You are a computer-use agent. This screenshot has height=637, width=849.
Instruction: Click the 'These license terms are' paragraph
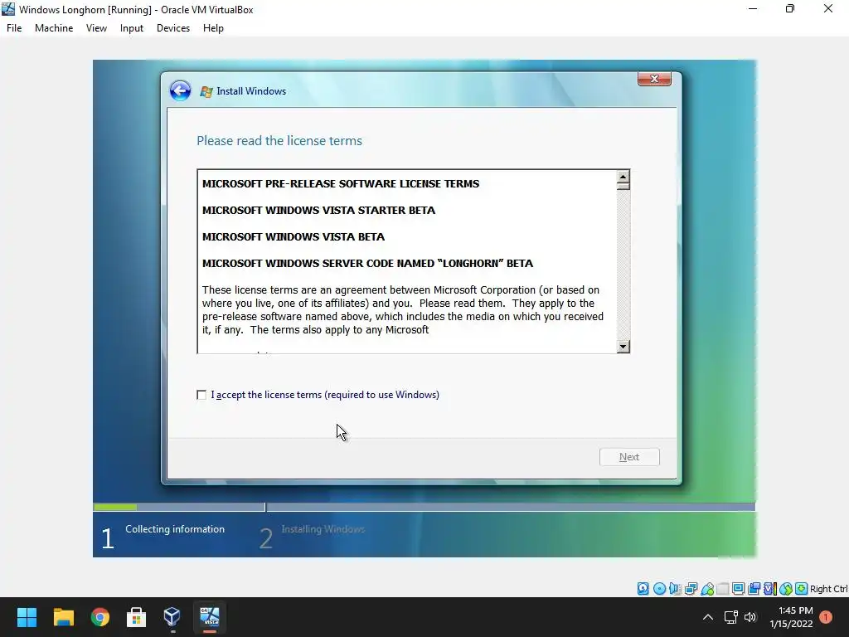(402, 310)
